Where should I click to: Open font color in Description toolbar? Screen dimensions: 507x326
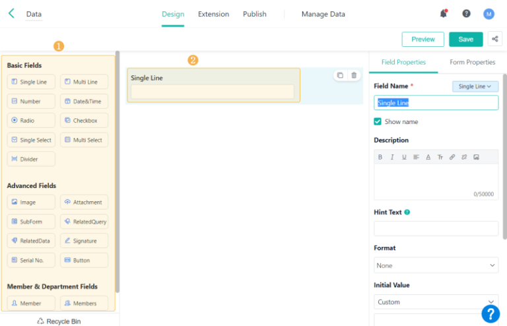428,157
